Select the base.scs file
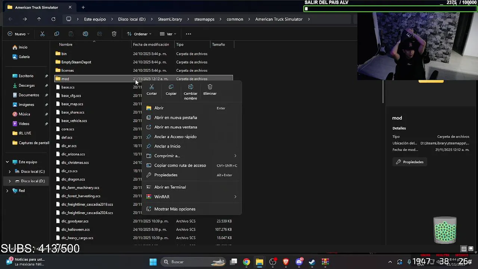 click(x=68, y=87)
